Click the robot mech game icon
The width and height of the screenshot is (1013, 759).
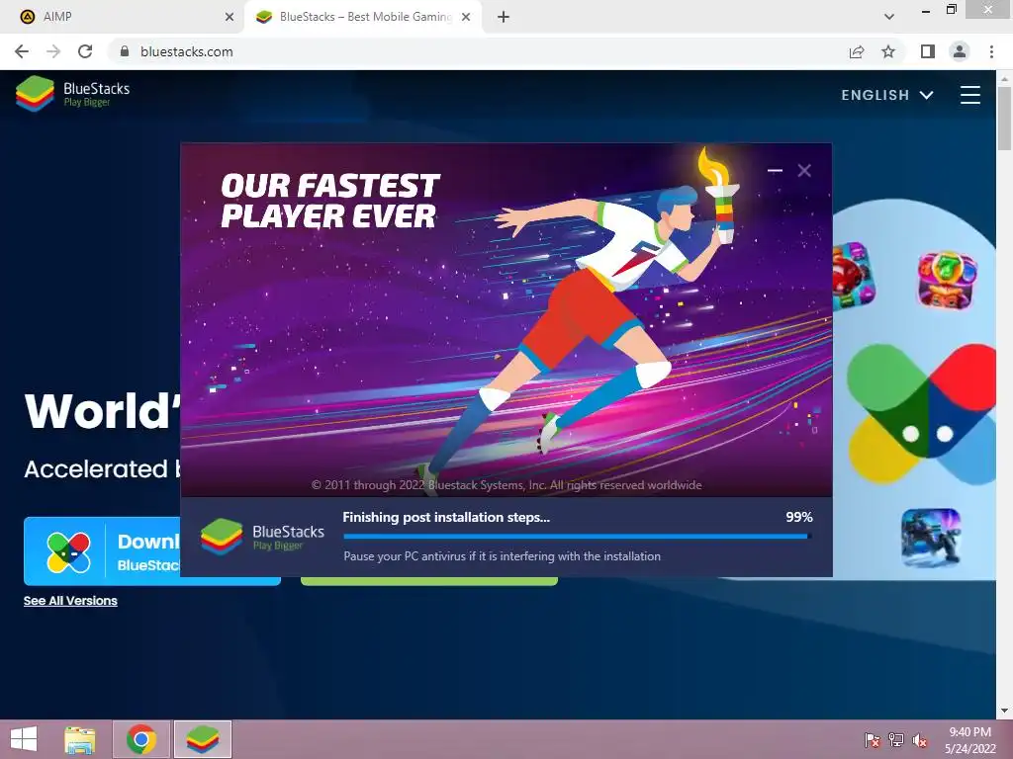[x=931, y=539]
